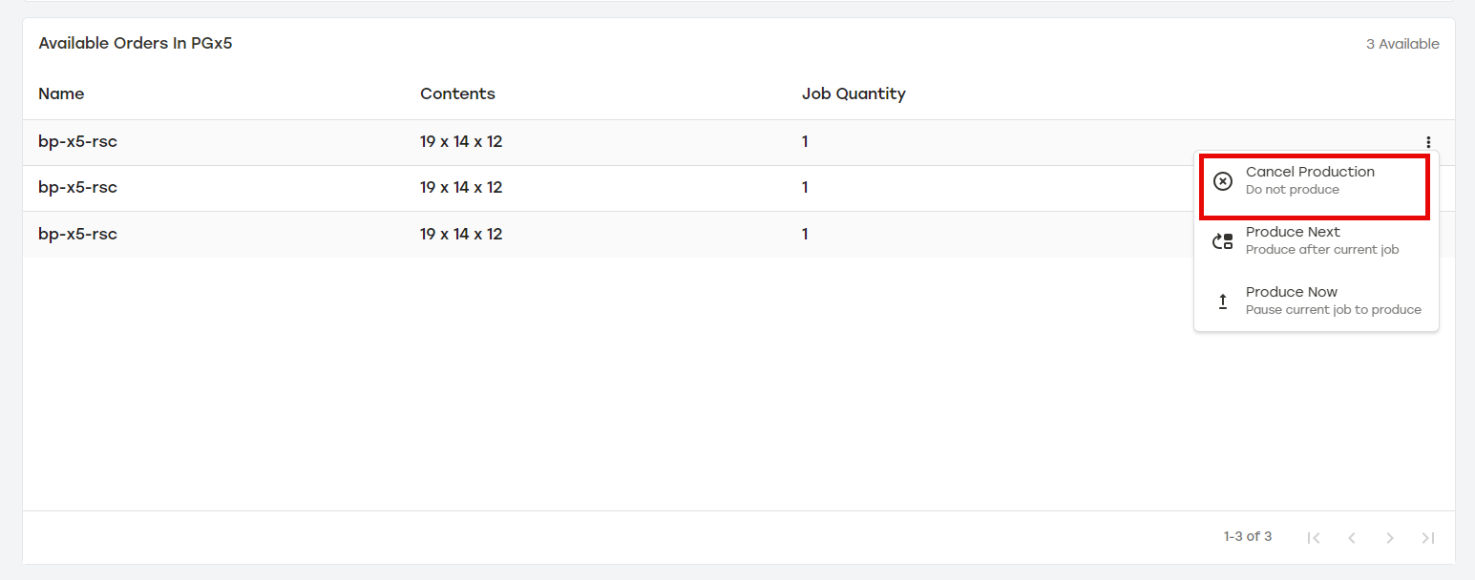This screenshot has width=1475, height=580.
Task: Click the second row's 19 x 14 x 12 contents
Action: [461, 188]
